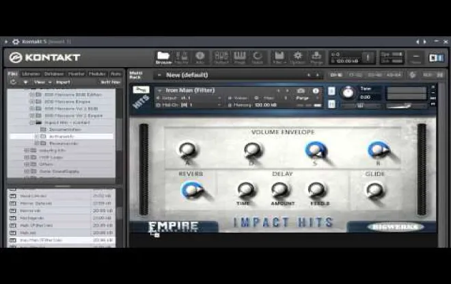This screenshot has height=284, width=451.
Task: Open the Quick-load browser
Action: (257, 57)
